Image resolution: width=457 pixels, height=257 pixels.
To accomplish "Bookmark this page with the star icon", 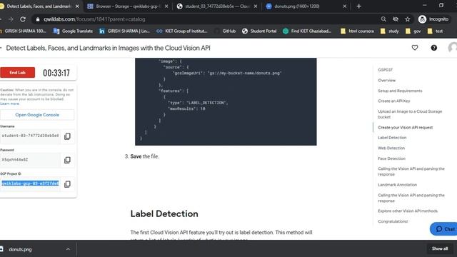I will 408,19.
